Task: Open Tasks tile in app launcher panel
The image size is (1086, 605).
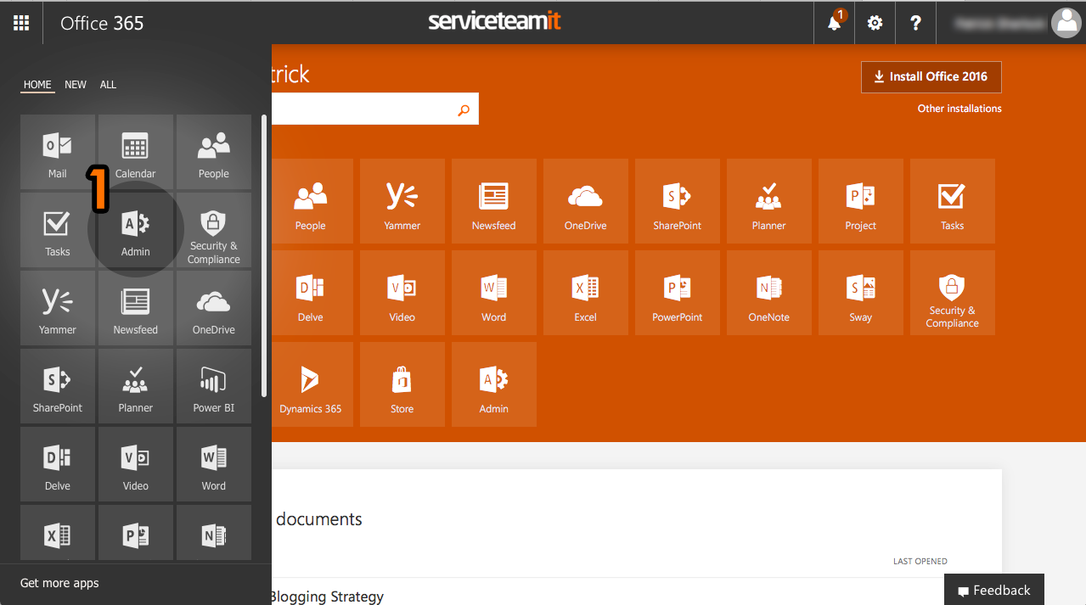Action: point(58,230)
